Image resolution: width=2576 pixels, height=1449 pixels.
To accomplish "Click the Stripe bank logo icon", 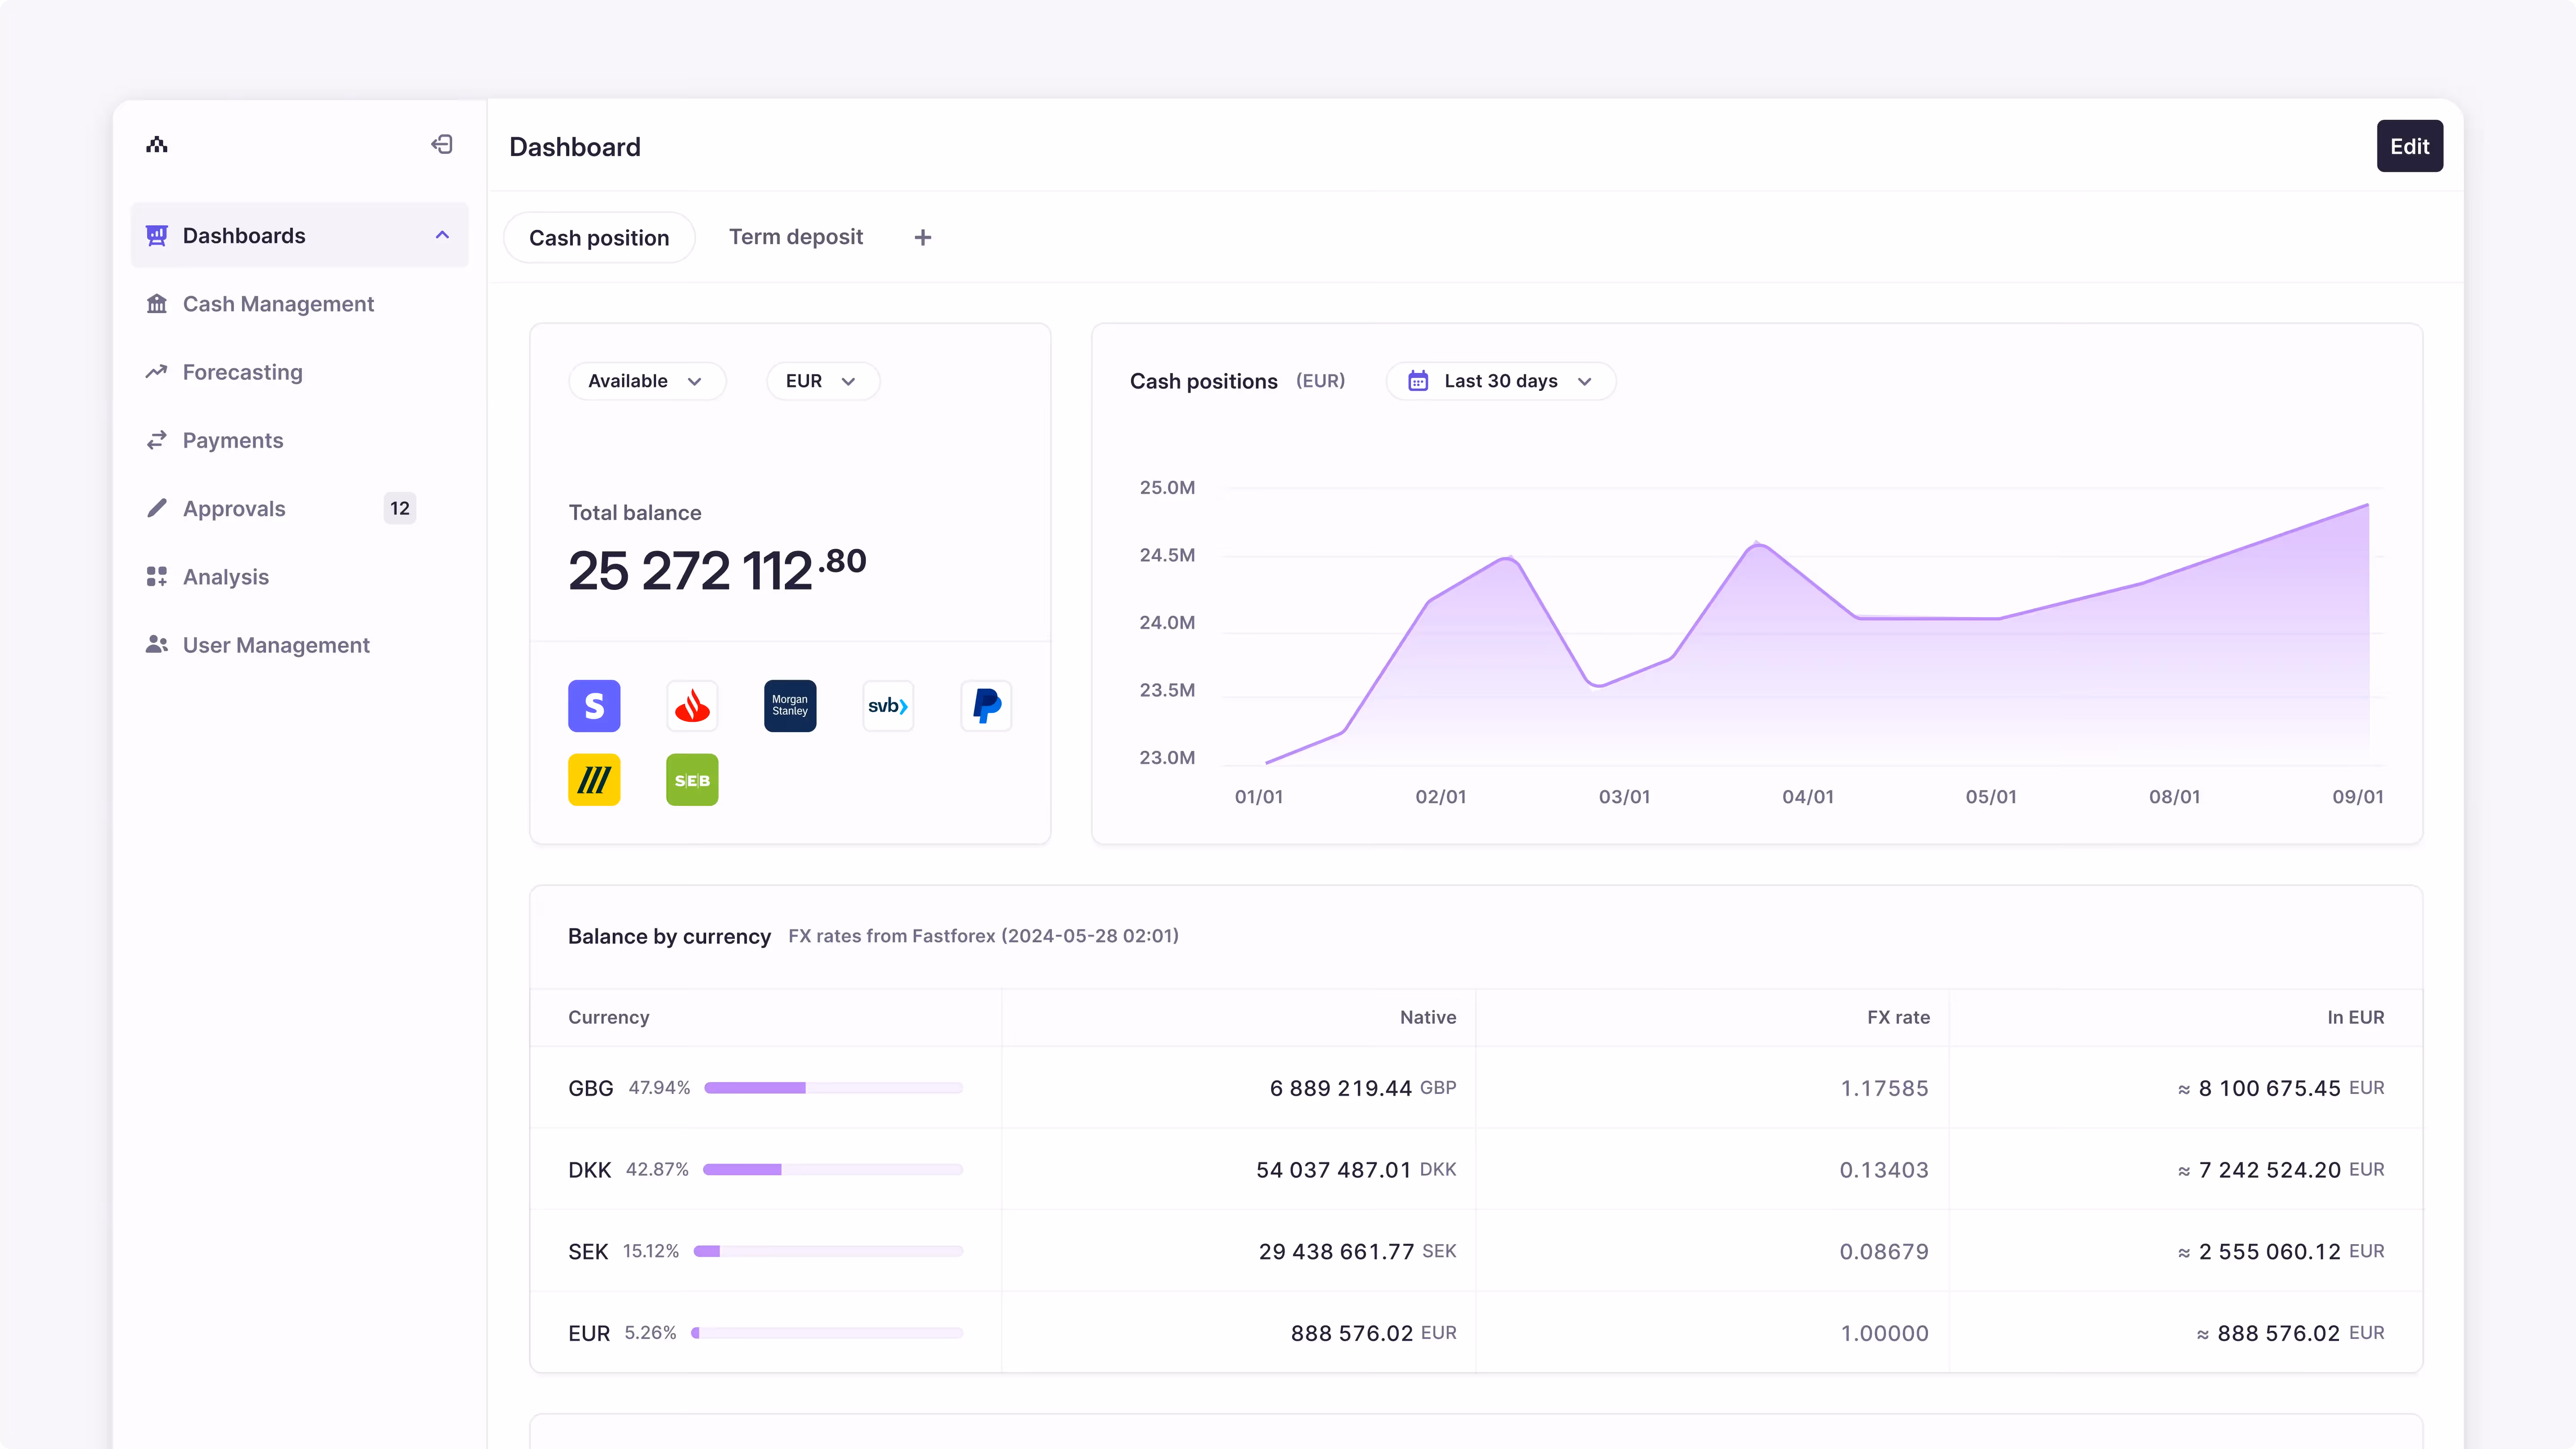I will click(594, 706).
